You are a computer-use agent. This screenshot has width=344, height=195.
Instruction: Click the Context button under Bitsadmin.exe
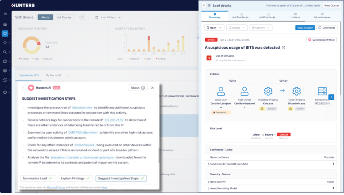[300, 109]
